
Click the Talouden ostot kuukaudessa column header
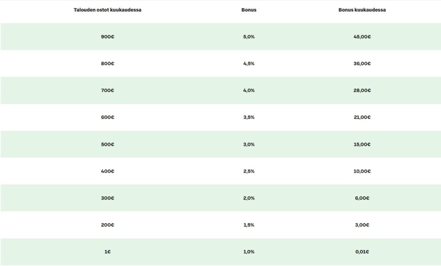pyautogui.click(x=107, y=10)
